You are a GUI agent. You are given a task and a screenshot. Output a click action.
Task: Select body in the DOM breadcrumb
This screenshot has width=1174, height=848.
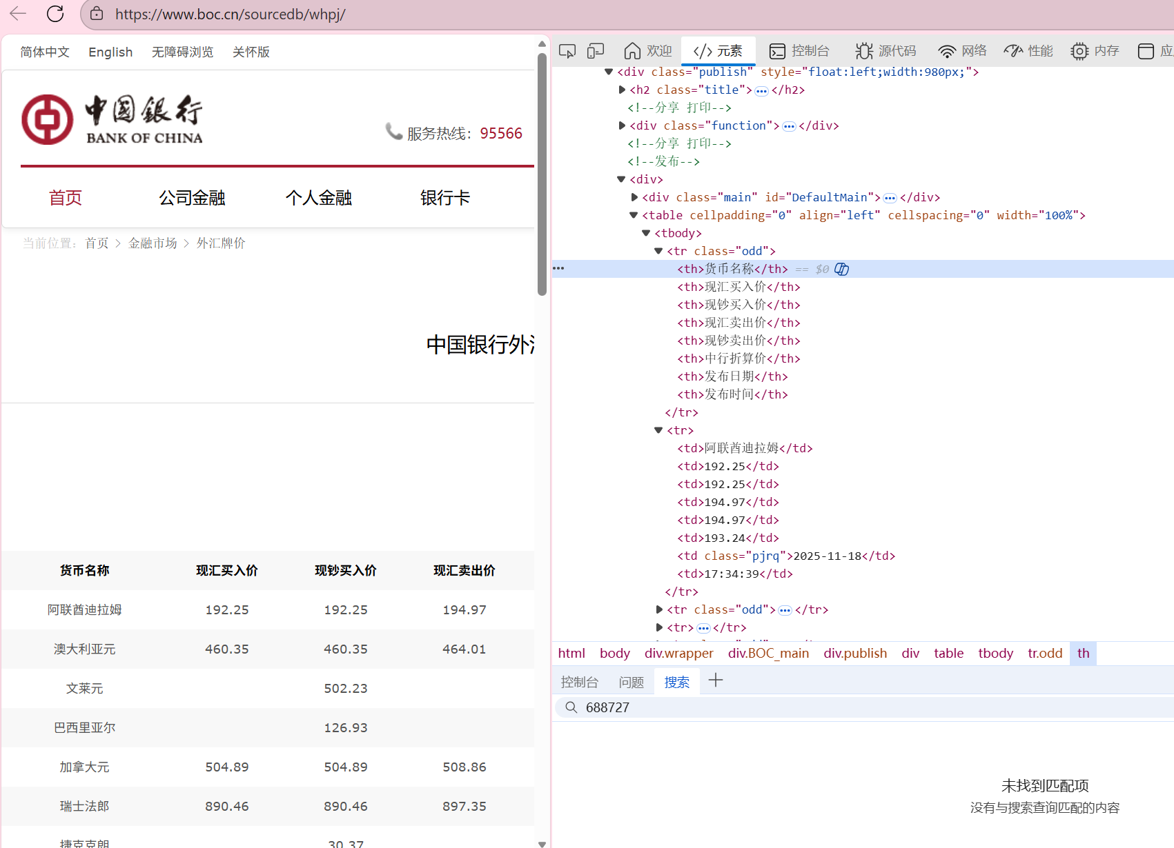tap(615, 653)
